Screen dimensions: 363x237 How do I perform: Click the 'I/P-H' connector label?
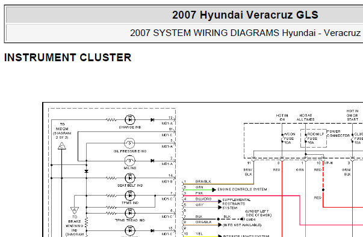point(328,163)
